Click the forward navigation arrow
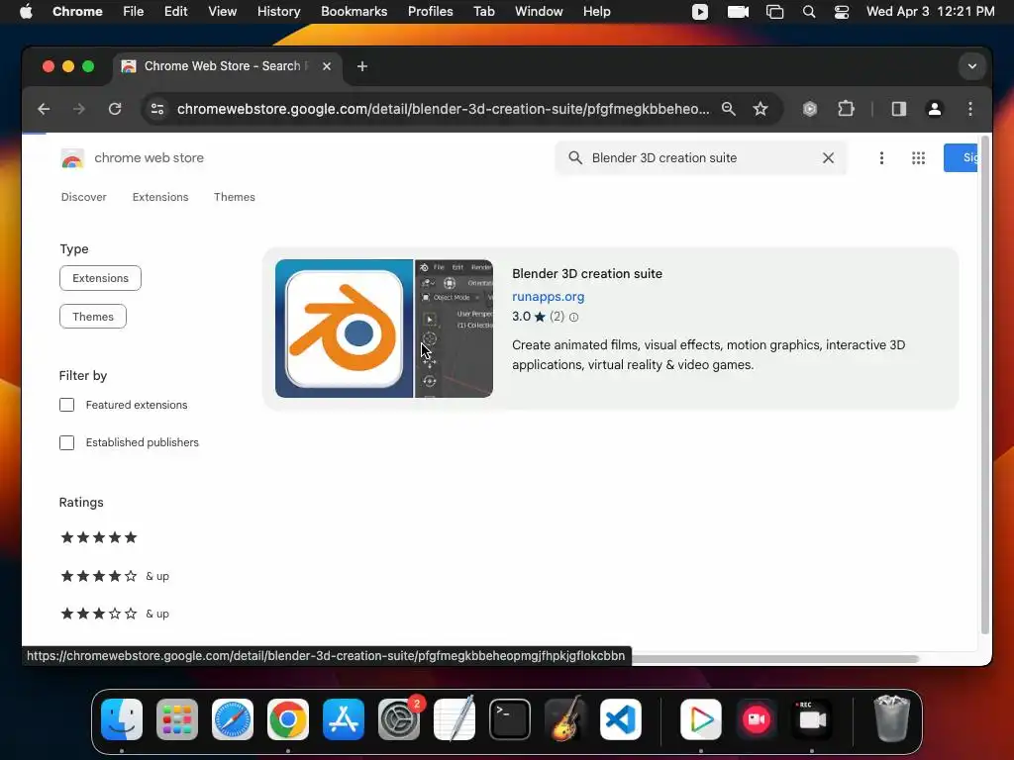The height and width of the screenshot is (760, 1014). (79, 109)
